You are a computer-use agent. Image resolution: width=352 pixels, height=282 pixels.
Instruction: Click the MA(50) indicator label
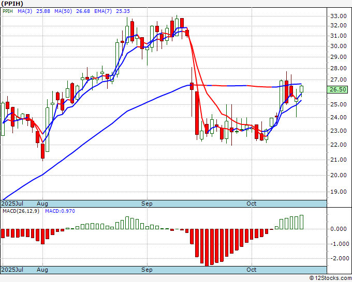(x=63, y=11)
